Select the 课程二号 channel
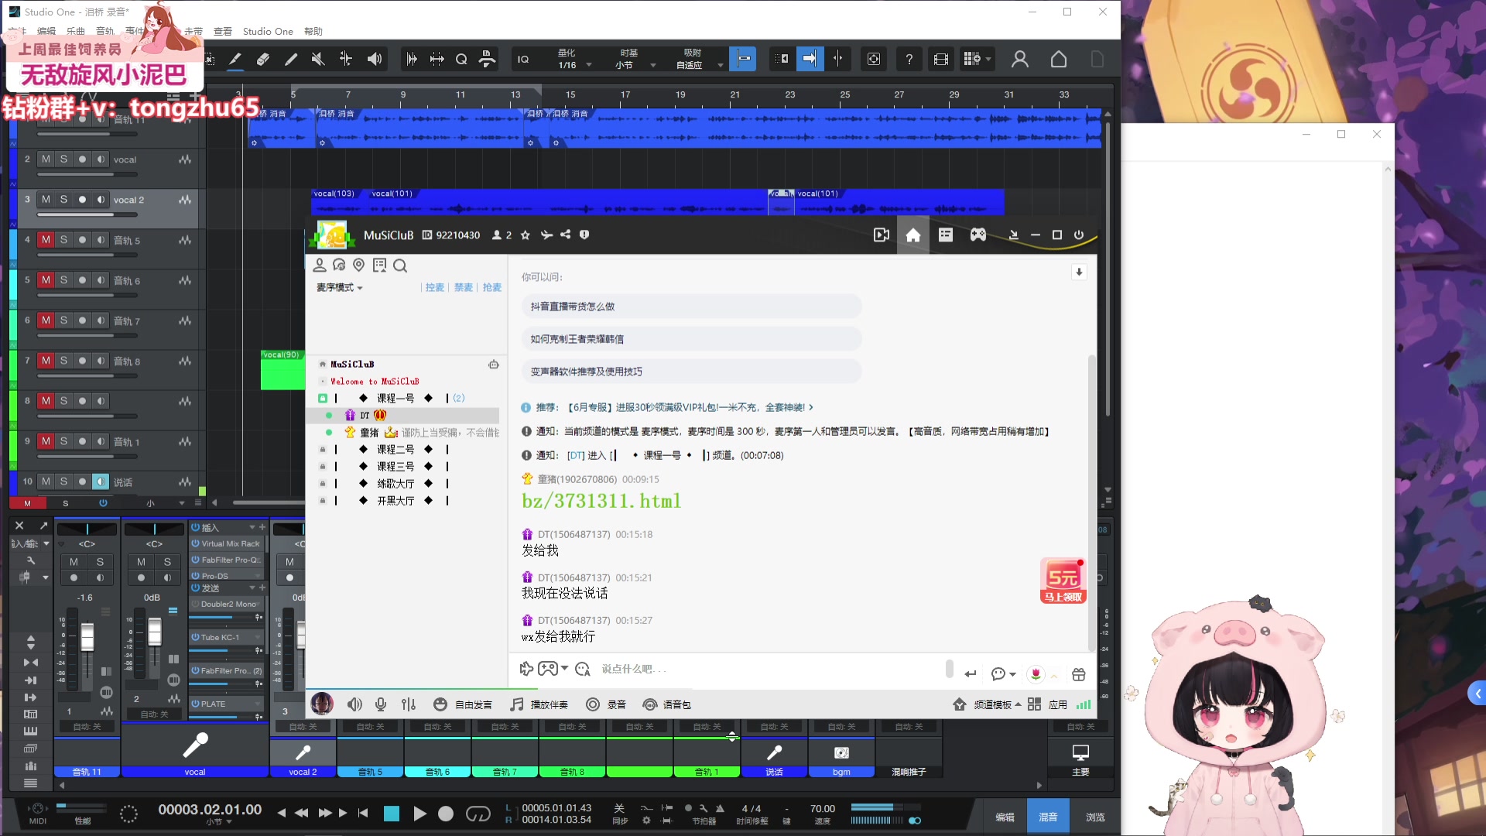 [x=395, y=449]
